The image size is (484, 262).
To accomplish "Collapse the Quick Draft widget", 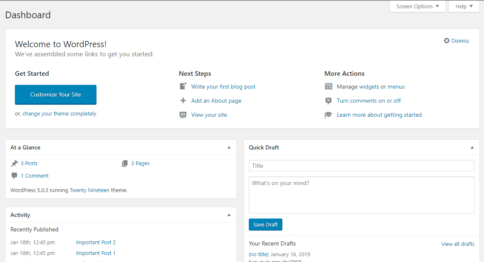I will coord(472,147).
